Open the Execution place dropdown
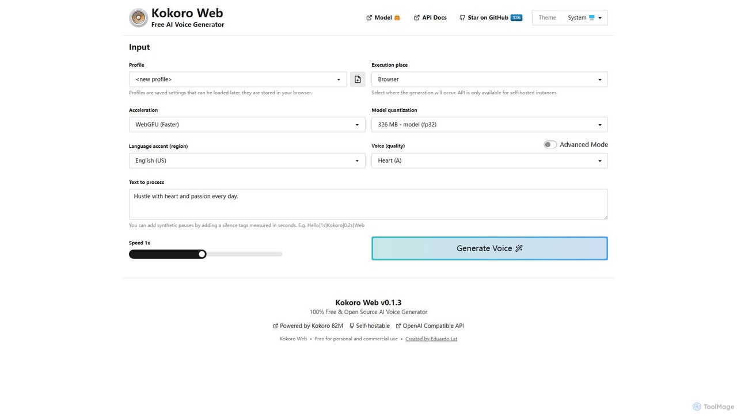This screenshot has height=414, width=737. [489, 79]
